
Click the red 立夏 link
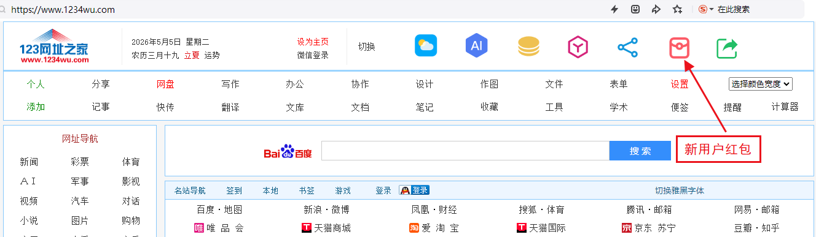[x=192, y=55]
